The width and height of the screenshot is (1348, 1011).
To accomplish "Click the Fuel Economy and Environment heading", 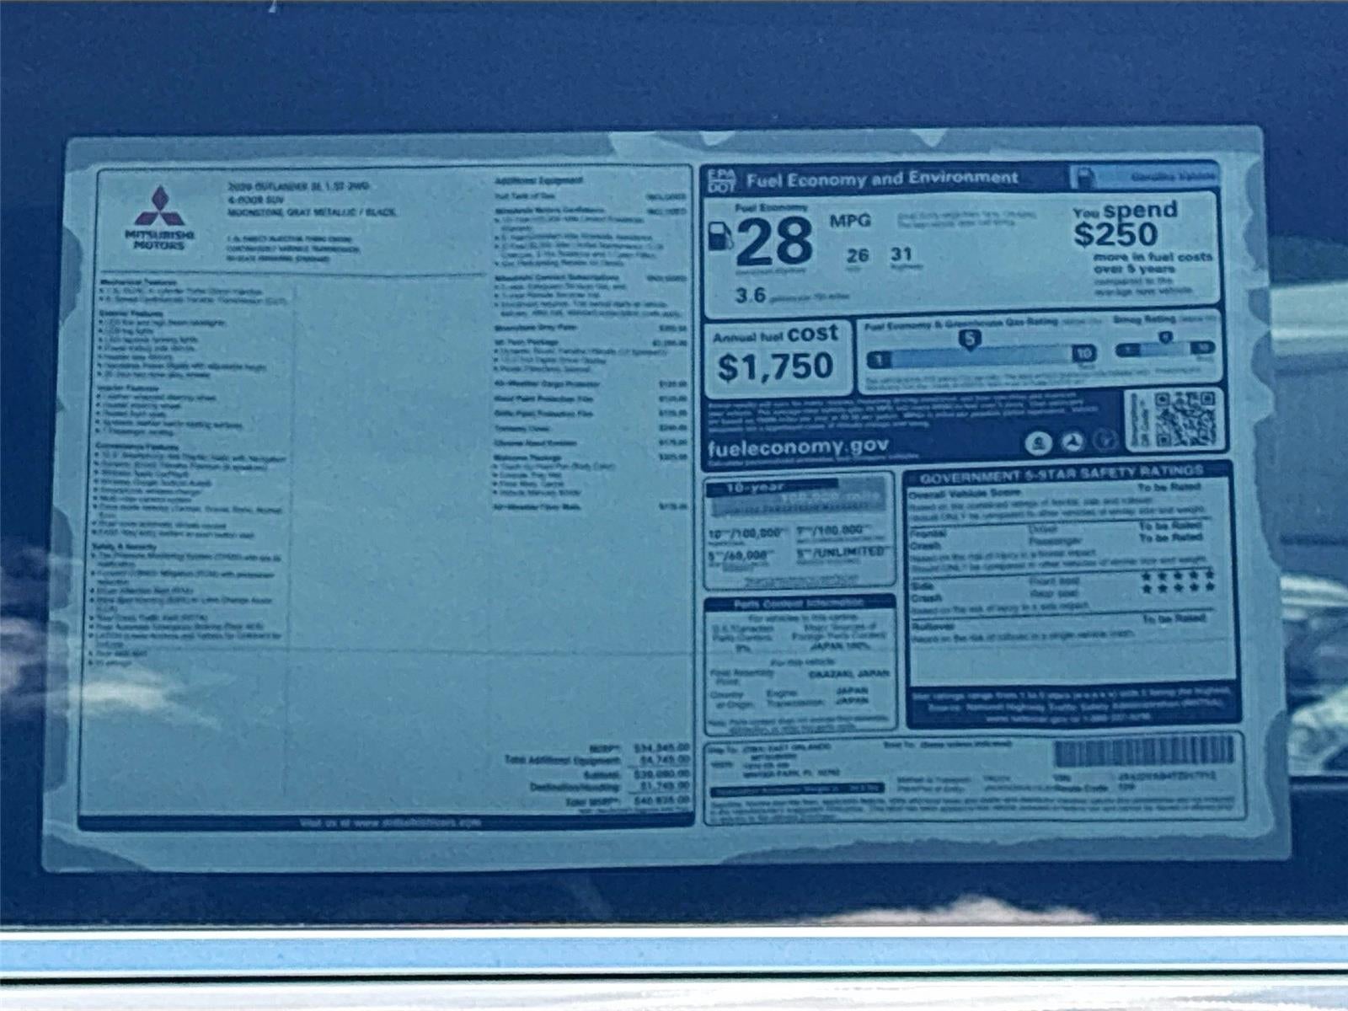I will click(x=882, y=179).
